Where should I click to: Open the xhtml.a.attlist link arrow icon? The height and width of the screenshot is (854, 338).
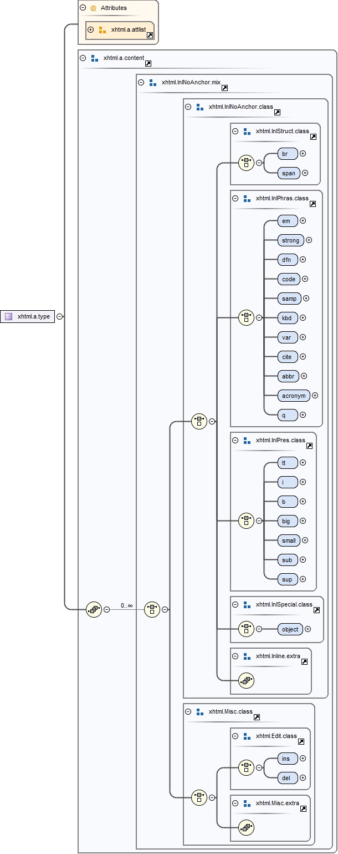[x=150, y=35]
